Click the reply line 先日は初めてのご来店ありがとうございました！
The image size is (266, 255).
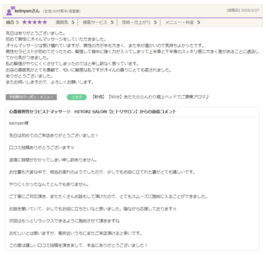pos(54,135)
